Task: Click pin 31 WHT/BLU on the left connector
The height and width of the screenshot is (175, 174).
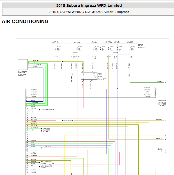Action: [33, 153]
